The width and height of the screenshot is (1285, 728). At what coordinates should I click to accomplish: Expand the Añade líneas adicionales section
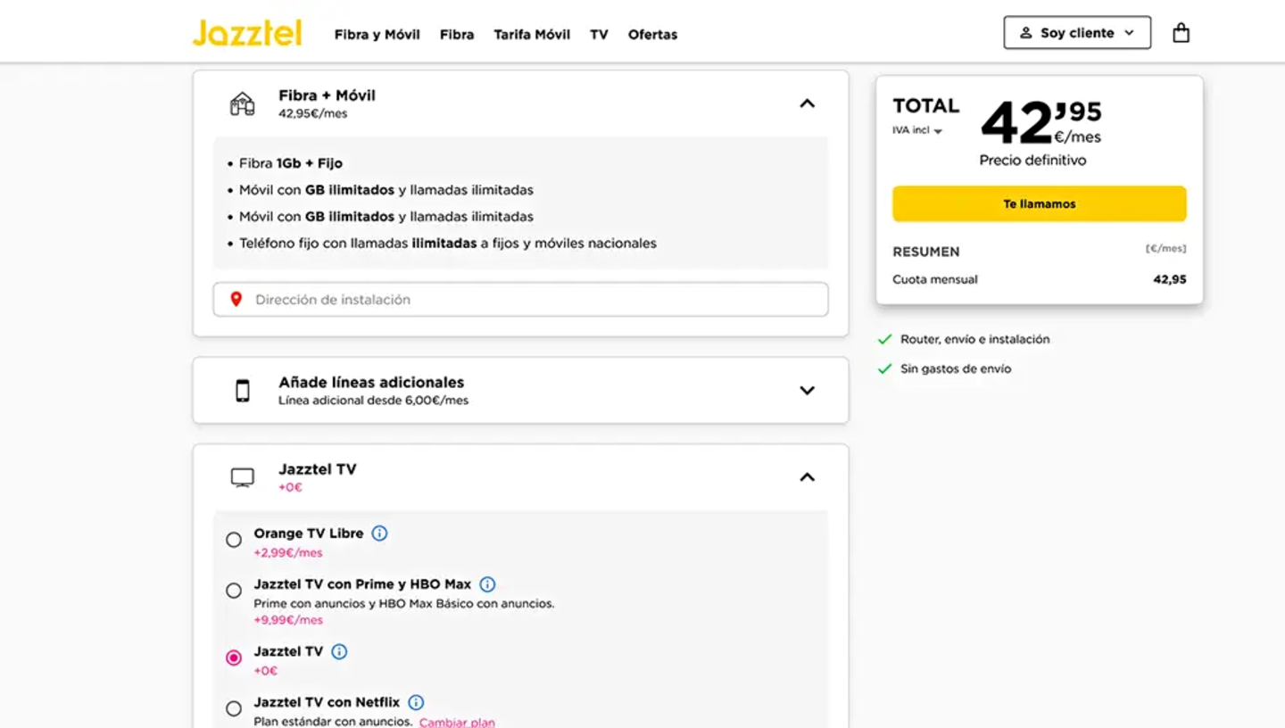point(807,391)
